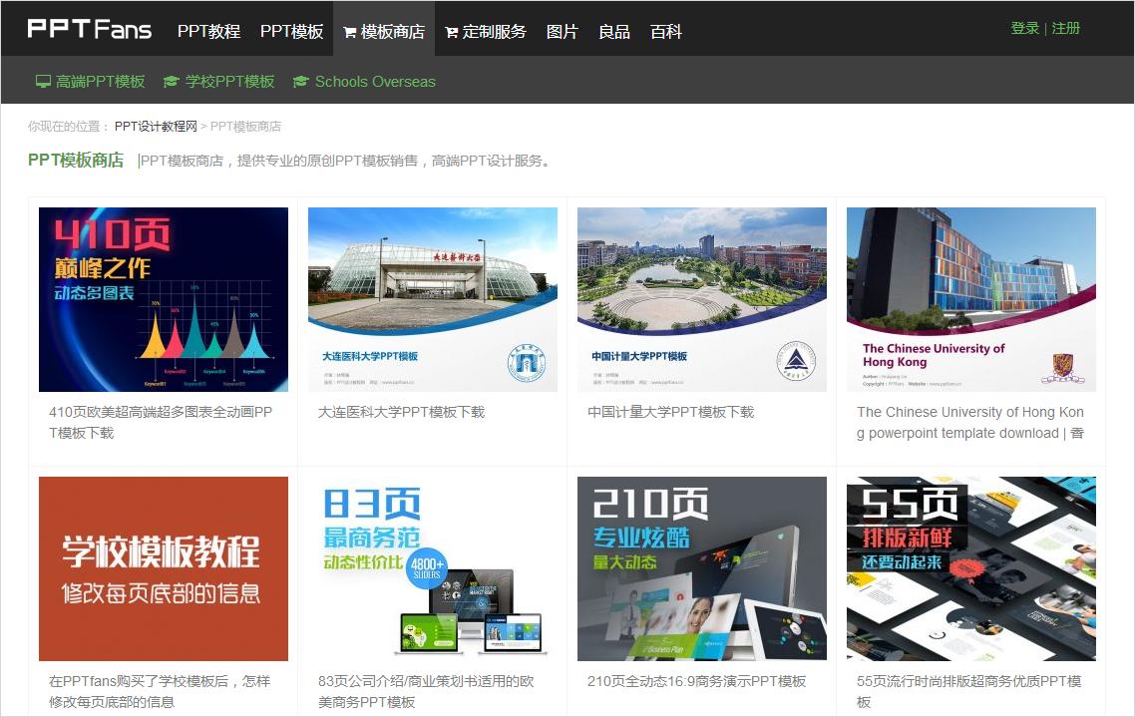Open the 图片 section

point(563,31)
